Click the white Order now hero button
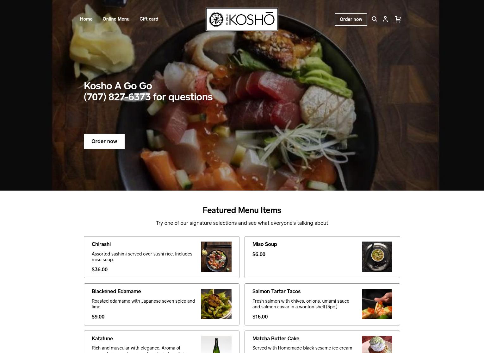This screenshot has width=484, height=353. pos(104,141)
